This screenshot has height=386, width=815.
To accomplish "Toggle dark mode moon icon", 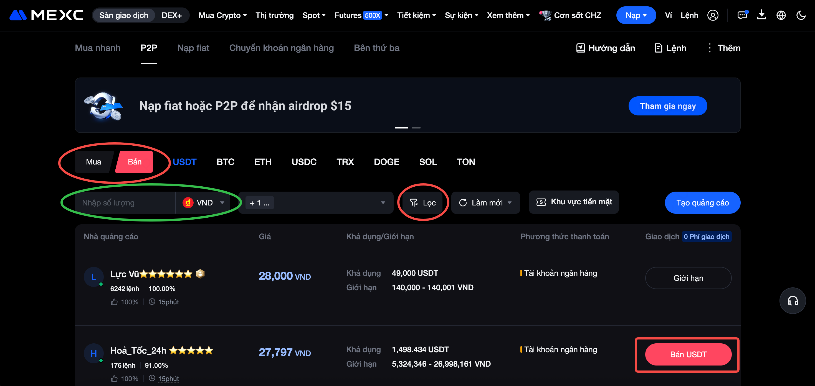I will click(x=801, y=15).
